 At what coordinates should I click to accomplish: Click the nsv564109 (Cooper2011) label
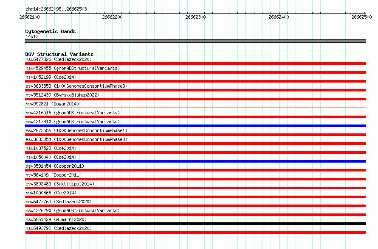coord(54,175)
